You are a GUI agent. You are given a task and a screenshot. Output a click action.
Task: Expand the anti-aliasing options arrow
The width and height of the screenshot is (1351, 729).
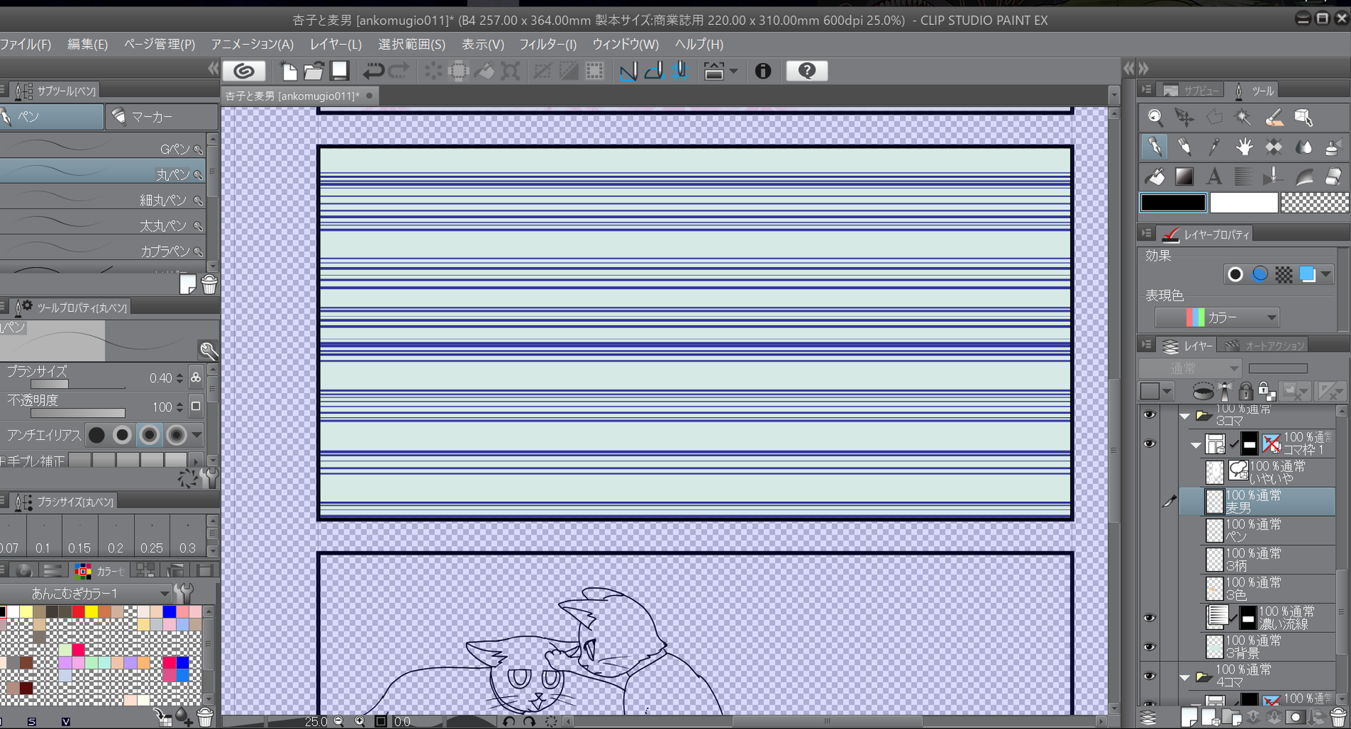[x=197, y=434]
